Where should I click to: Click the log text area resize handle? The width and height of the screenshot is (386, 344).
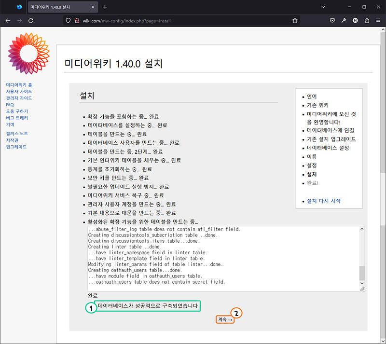pos(362,289)
